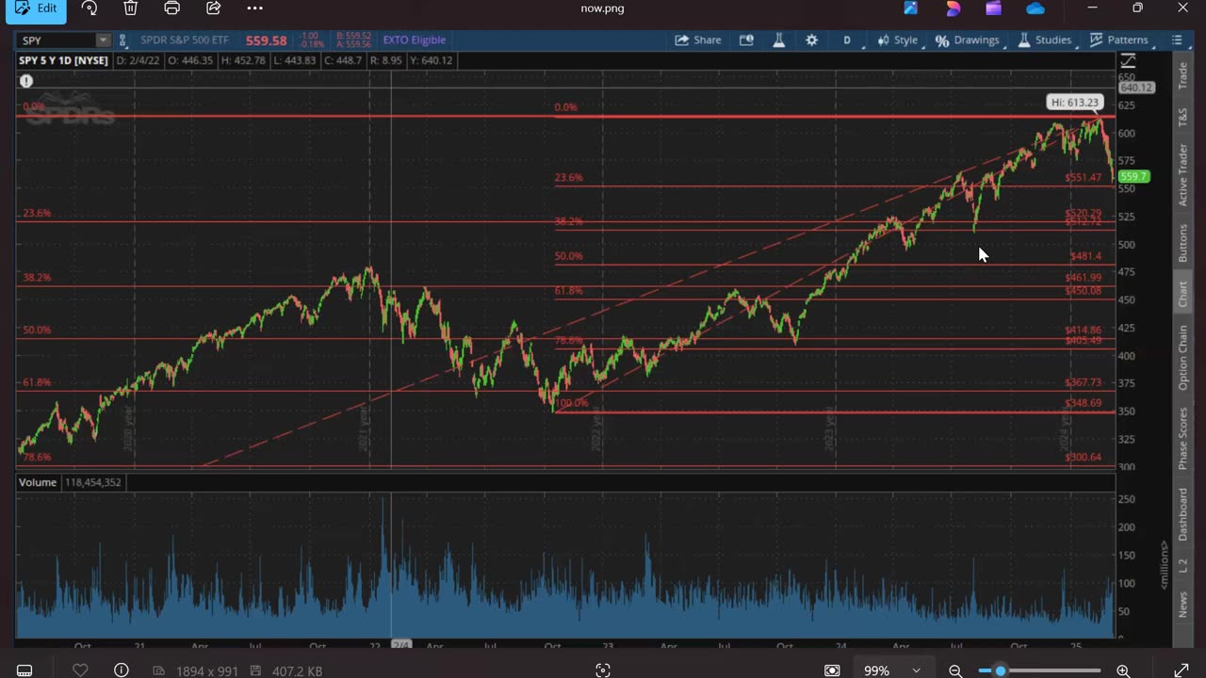Image resolution: width=1206 pixels, height=678 pixels.
Task: Rotate the image with the rotate icon
Action: click(x=90, y=8)
